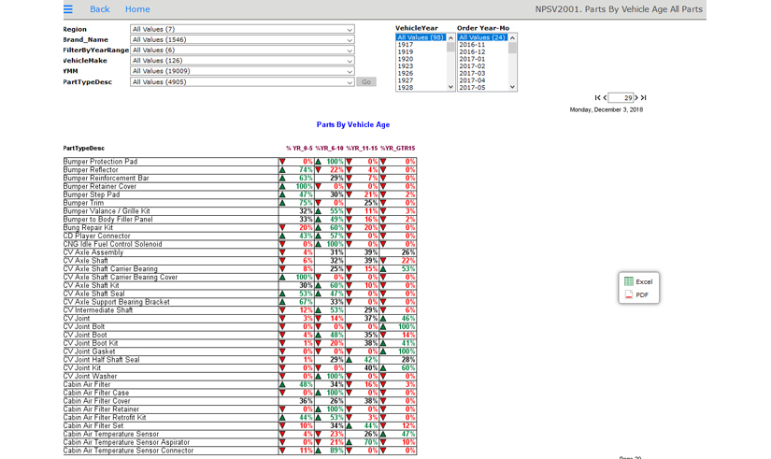Image resolution: width=771 pixels, height=459 pixels.
Task: Click CV Intermediate Shaft row label
Action: [98, 310]
